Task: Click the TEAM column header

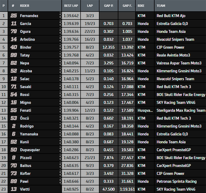Action: [161, 6]
